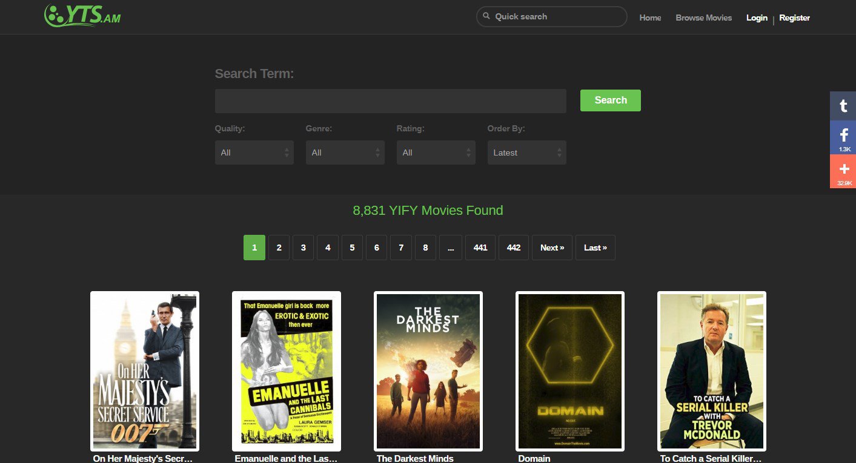856x463 pixels.
Task: Go to page 441
Action: tap(480, 248)
